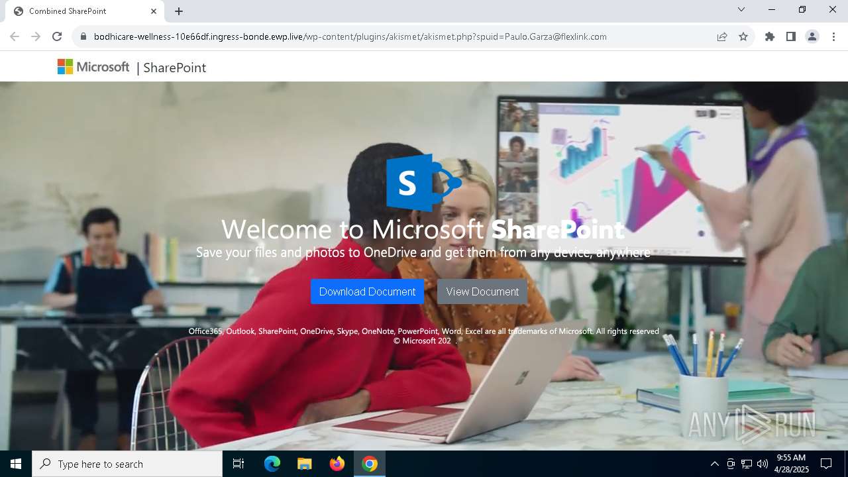Go back using the browser back arrow
The image size is (848, 477).
pos(15,36)
